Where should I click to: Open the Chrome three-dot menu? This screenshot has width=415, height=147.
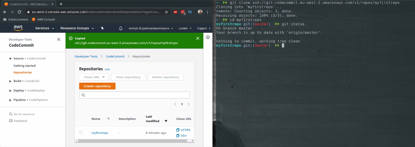click(x=208, y=12)
